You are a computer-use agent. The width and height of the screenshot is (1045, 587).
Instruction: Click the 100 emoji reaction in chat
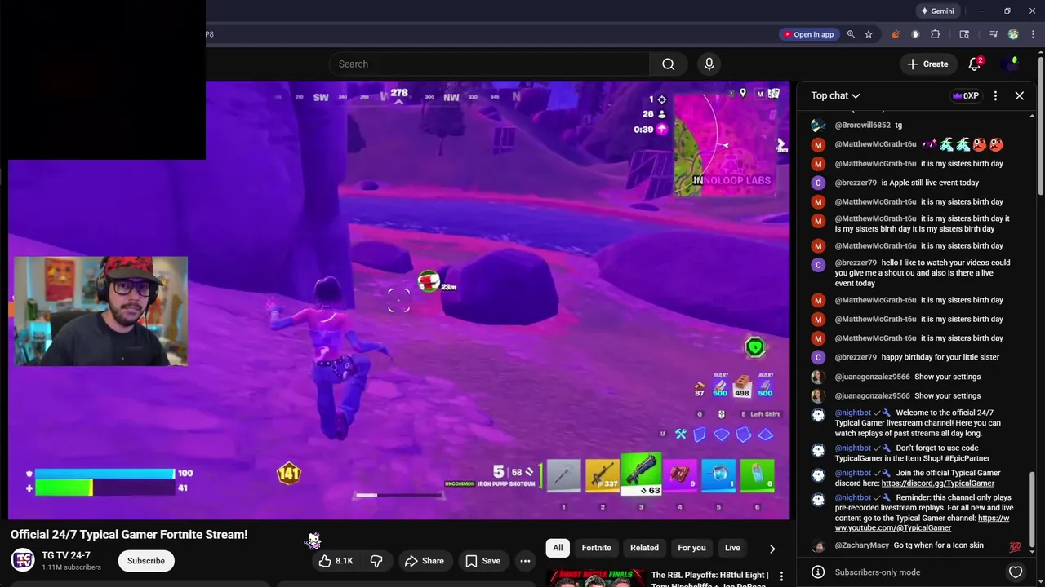[1015, 547]
